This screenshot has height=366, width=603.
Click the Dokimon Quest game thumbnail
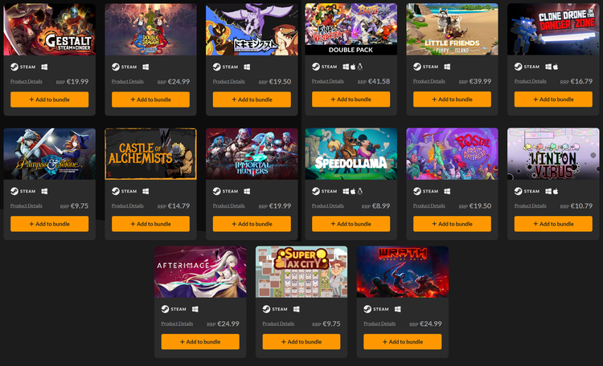[252, 29]
